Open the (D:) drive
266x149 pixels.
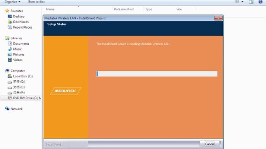19,82
